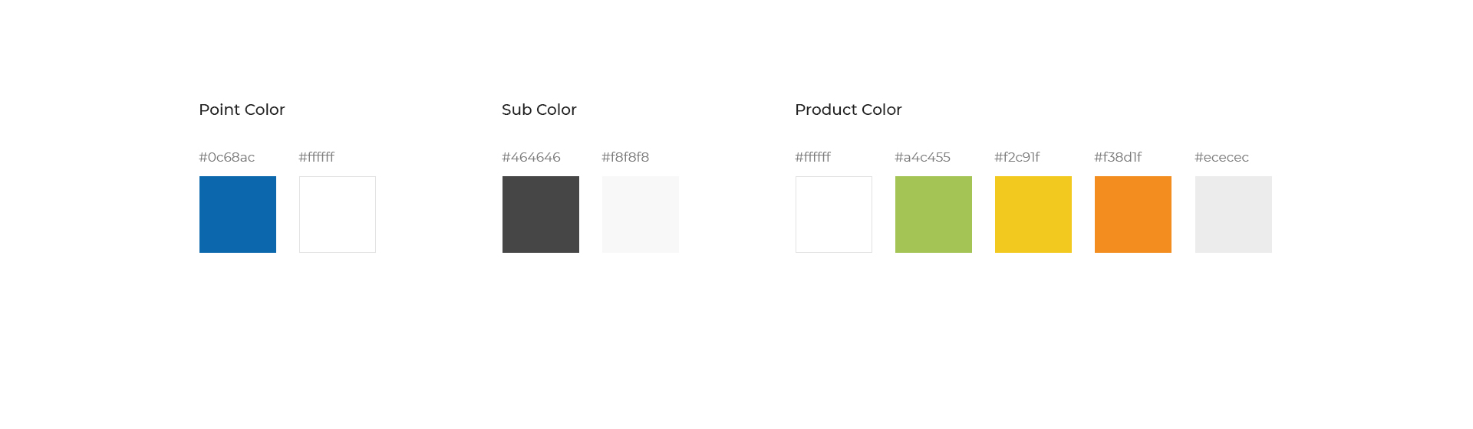Click the light gray #ececec swatch
Screen dimensions: 1473x429
[x=1234, y=215]
